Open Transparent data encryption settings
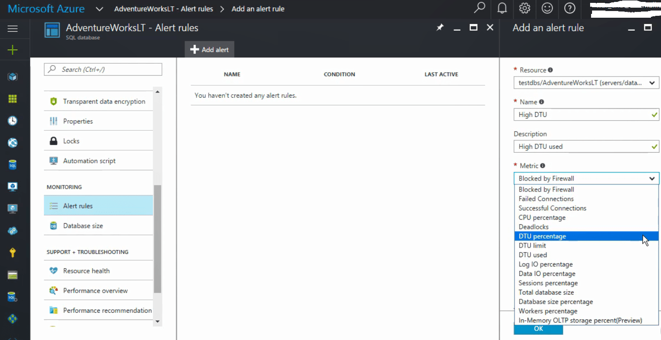Image resolution: width=661 pixels, height=340 pixels. [99, 102]
